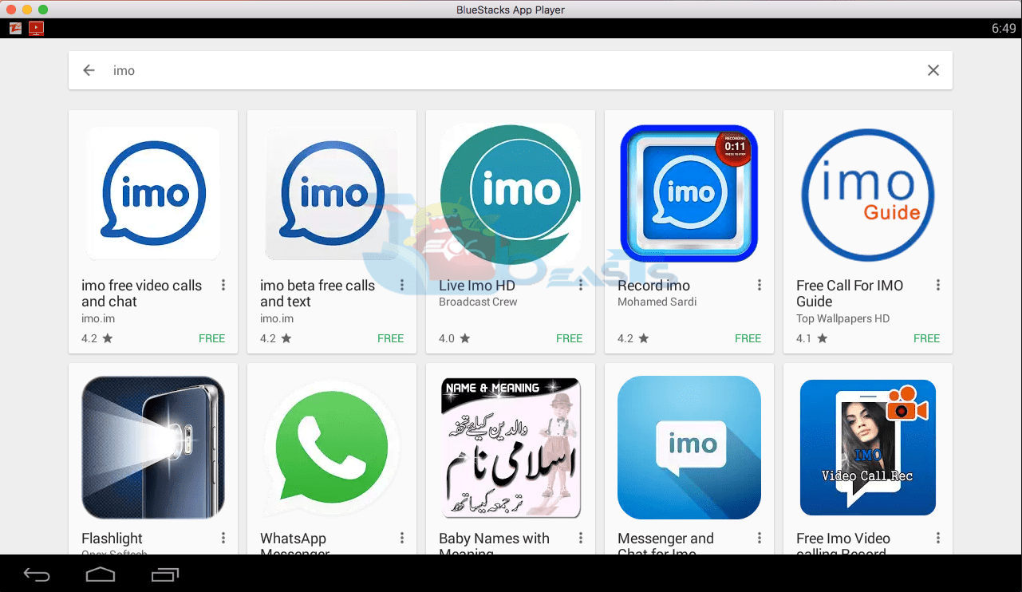Click developer name "Broadcast Crew"
Image resolution: width=1022 pixels, height=592 pixels.
click(x=478, y=302)
